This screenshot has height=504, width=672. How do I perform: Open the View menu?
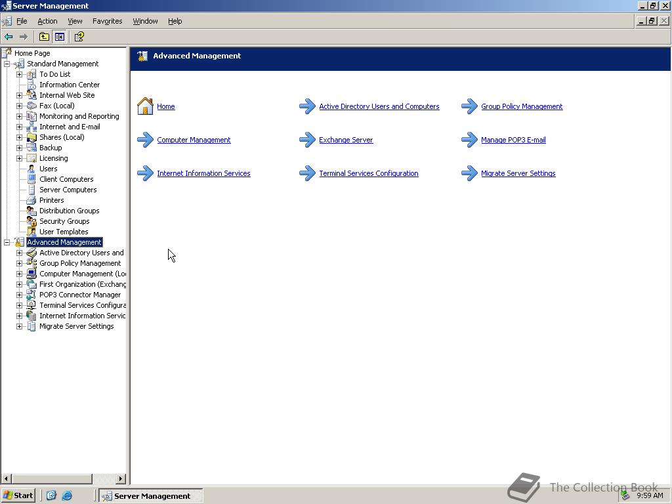click(75, 21)
